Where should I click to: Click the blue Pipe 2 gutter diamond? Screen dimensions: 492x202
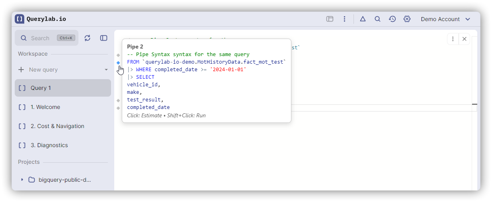[118, 62]
